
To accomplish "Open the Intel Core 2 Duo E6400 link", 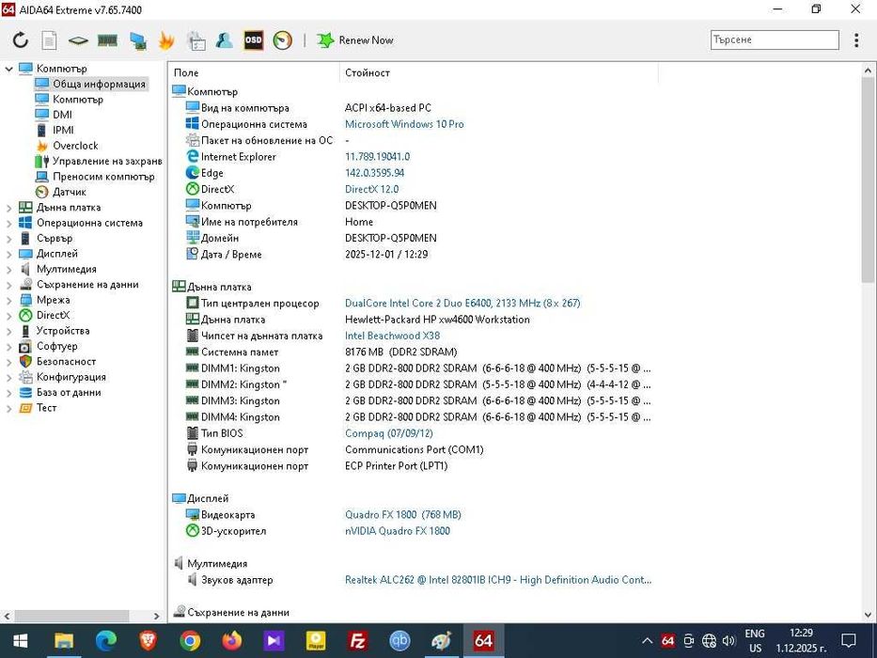I will (462, 304).
